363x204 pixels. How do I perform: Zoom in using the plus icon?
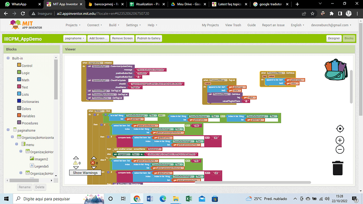[x=340, y=140]
